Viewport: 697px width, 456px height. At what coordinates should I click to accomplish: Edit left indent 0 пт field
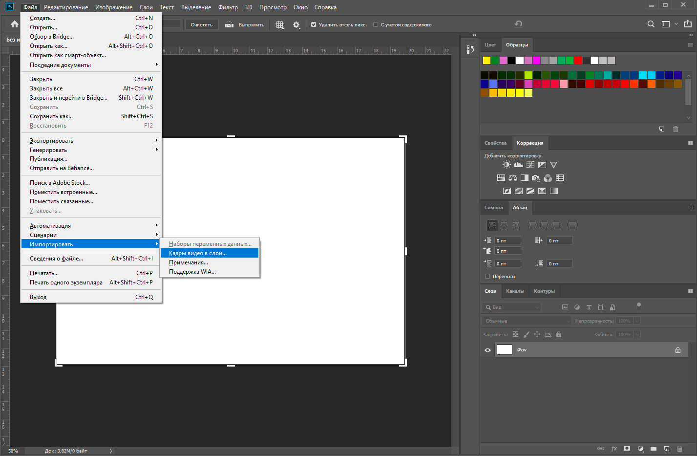(x=508, y=240)
